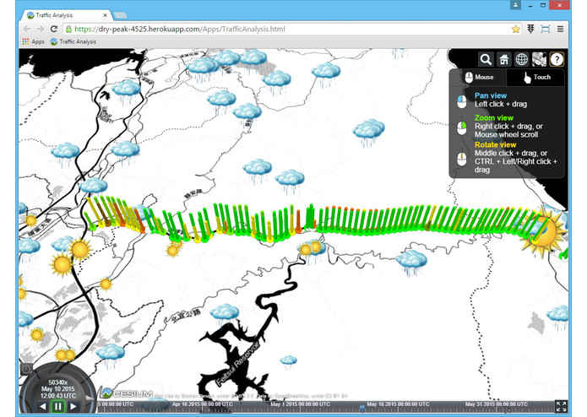This screenshot has width=587, height=417.
Task: Open a new browser tab
Action: click(x=121, y=15)
